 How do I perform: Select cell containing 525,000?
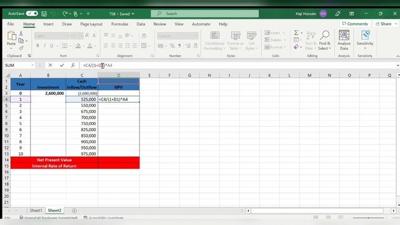click(82, 99)
